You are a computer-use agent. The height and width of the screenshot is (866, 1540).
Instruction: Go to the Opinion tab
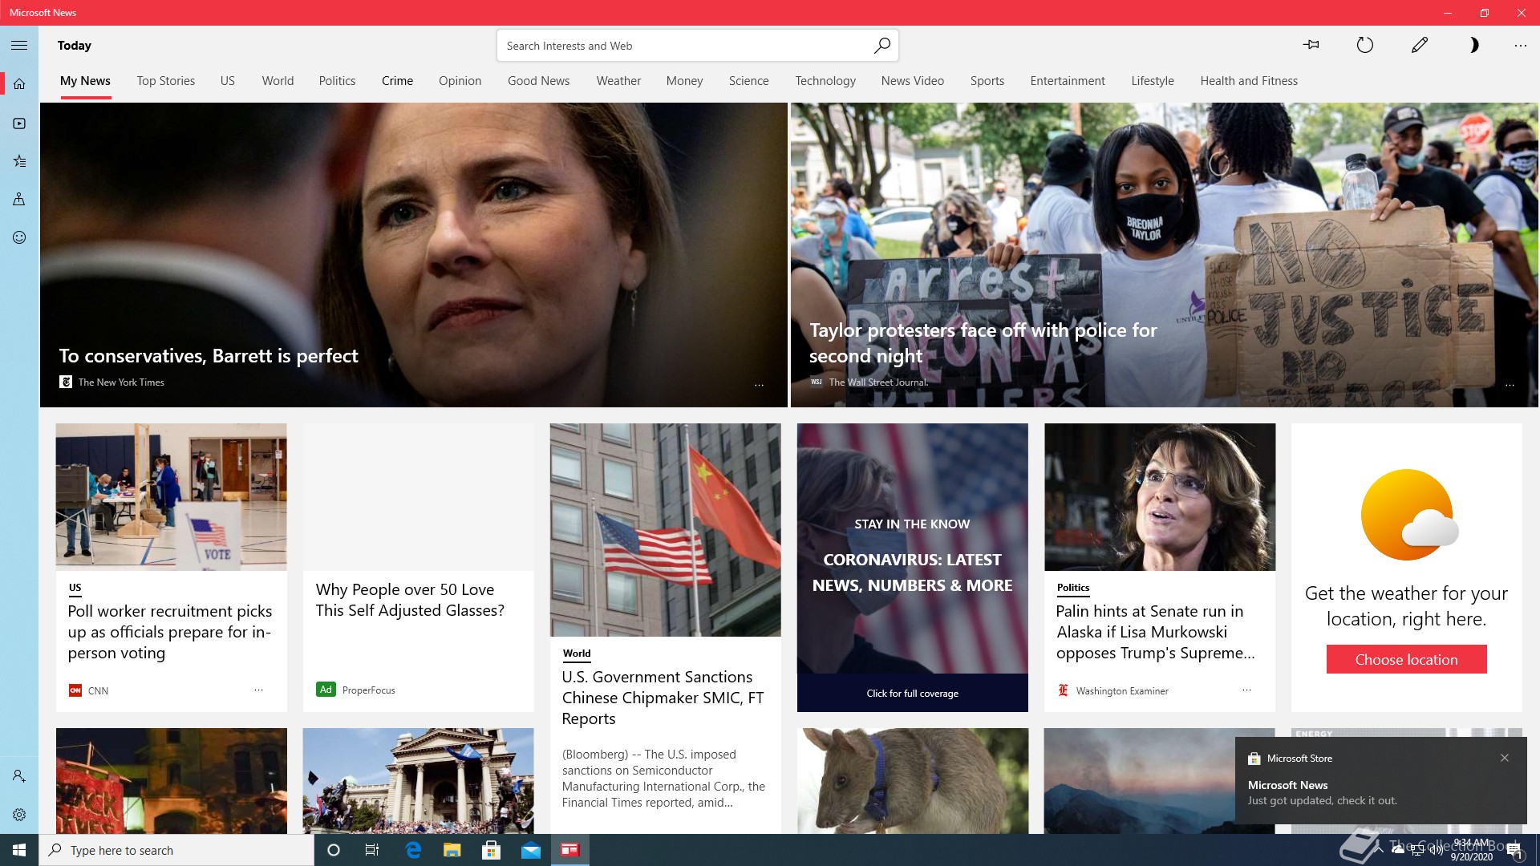[x=460, y=81]
